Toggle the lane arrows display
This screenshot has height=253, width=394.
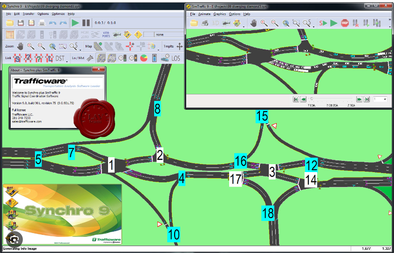(89, 58)
